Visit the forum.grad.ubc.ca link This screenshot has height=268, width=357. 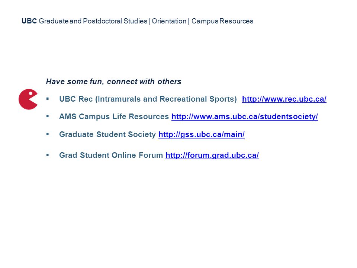click(x=212, y=155)
